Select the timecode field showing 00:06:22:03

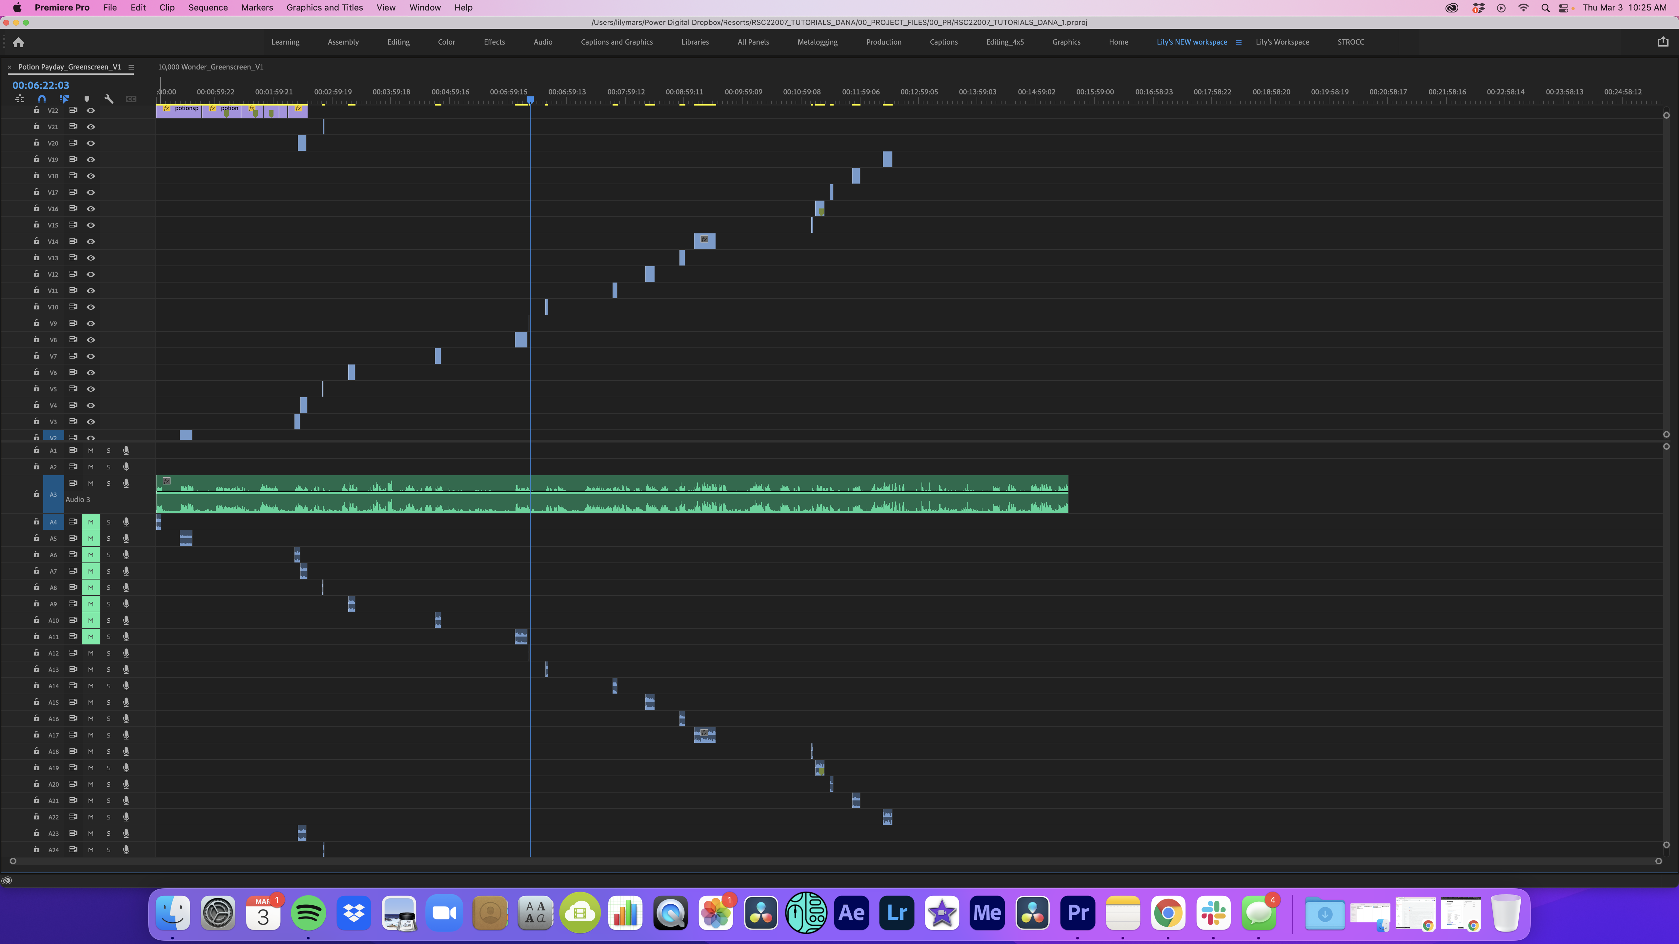40,85
